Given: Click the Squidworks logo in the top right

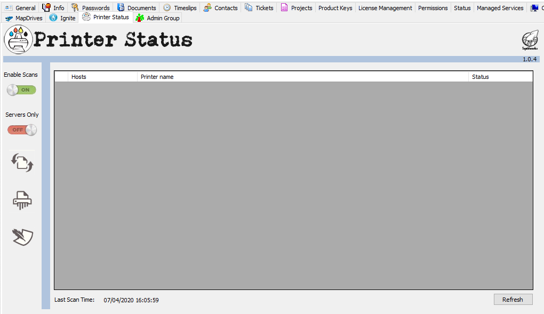Looking at the screenshot, I should coord(530,38).
